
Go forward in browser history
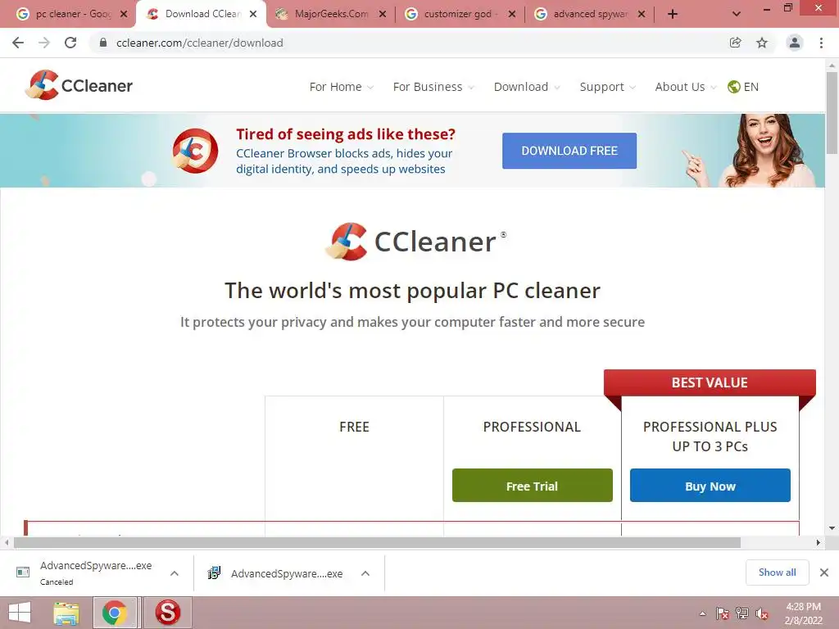(44, 43)
